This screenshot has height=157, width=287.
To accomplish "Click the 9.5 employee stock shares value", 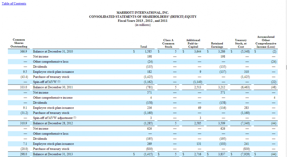I will (25, 72).
